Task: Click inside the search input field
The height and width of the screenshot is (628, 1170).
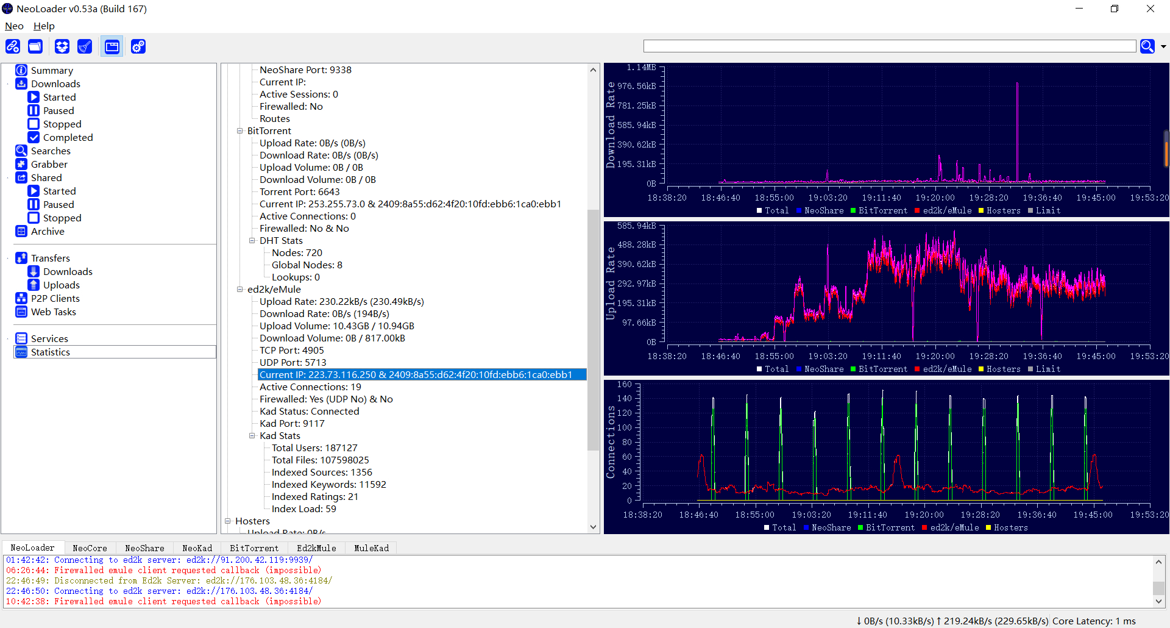Action: pyautogui.click(x=889, y=46)
